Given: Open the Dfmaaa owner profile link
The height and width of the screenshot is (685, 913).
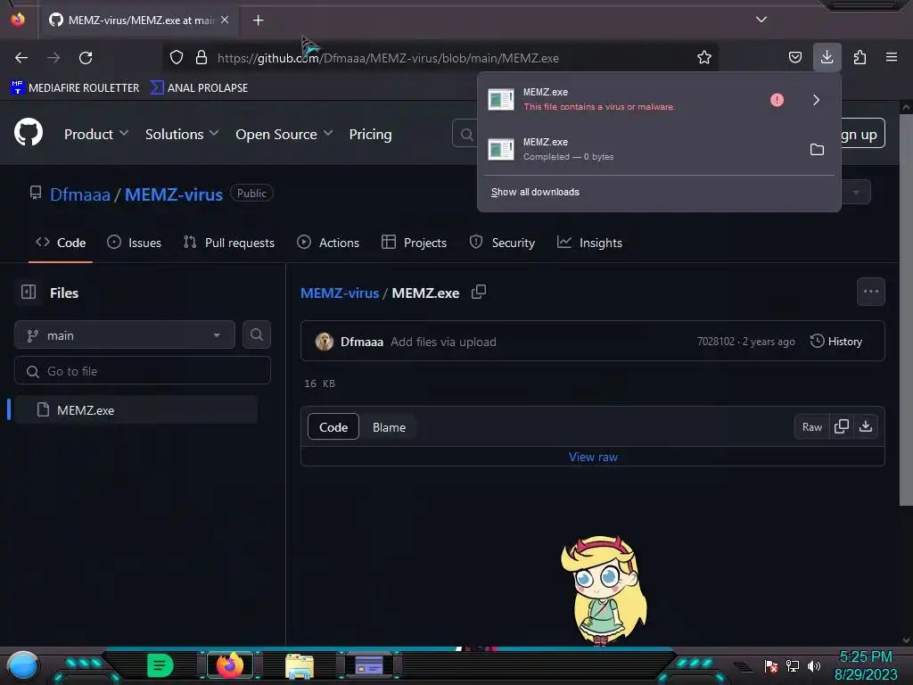Looking at the screenshot, I should (x=79, y=194).
